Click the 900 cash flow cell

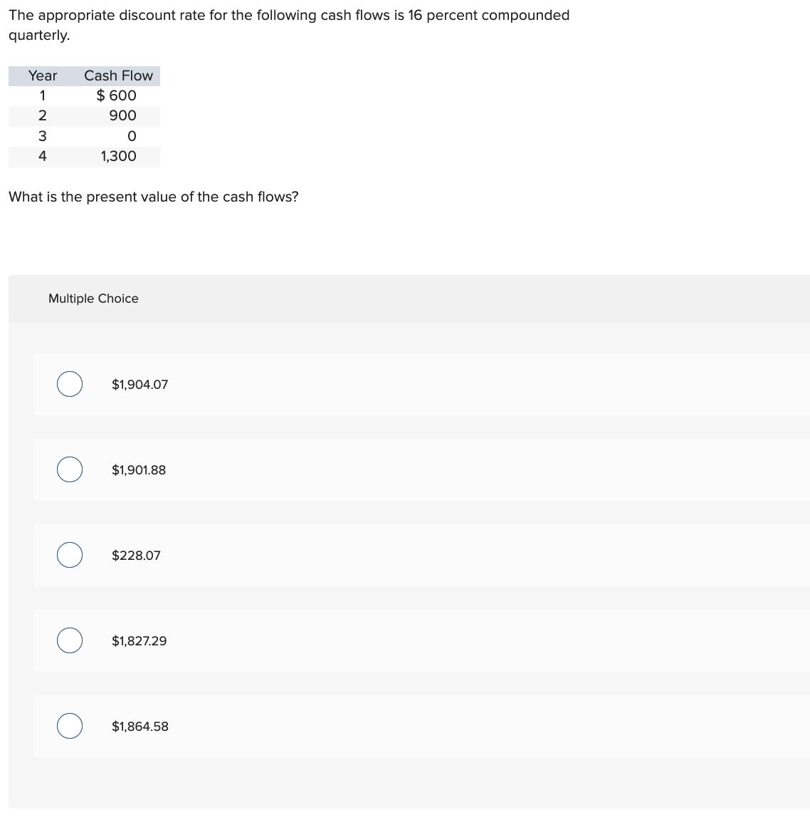tap(122, 115)
